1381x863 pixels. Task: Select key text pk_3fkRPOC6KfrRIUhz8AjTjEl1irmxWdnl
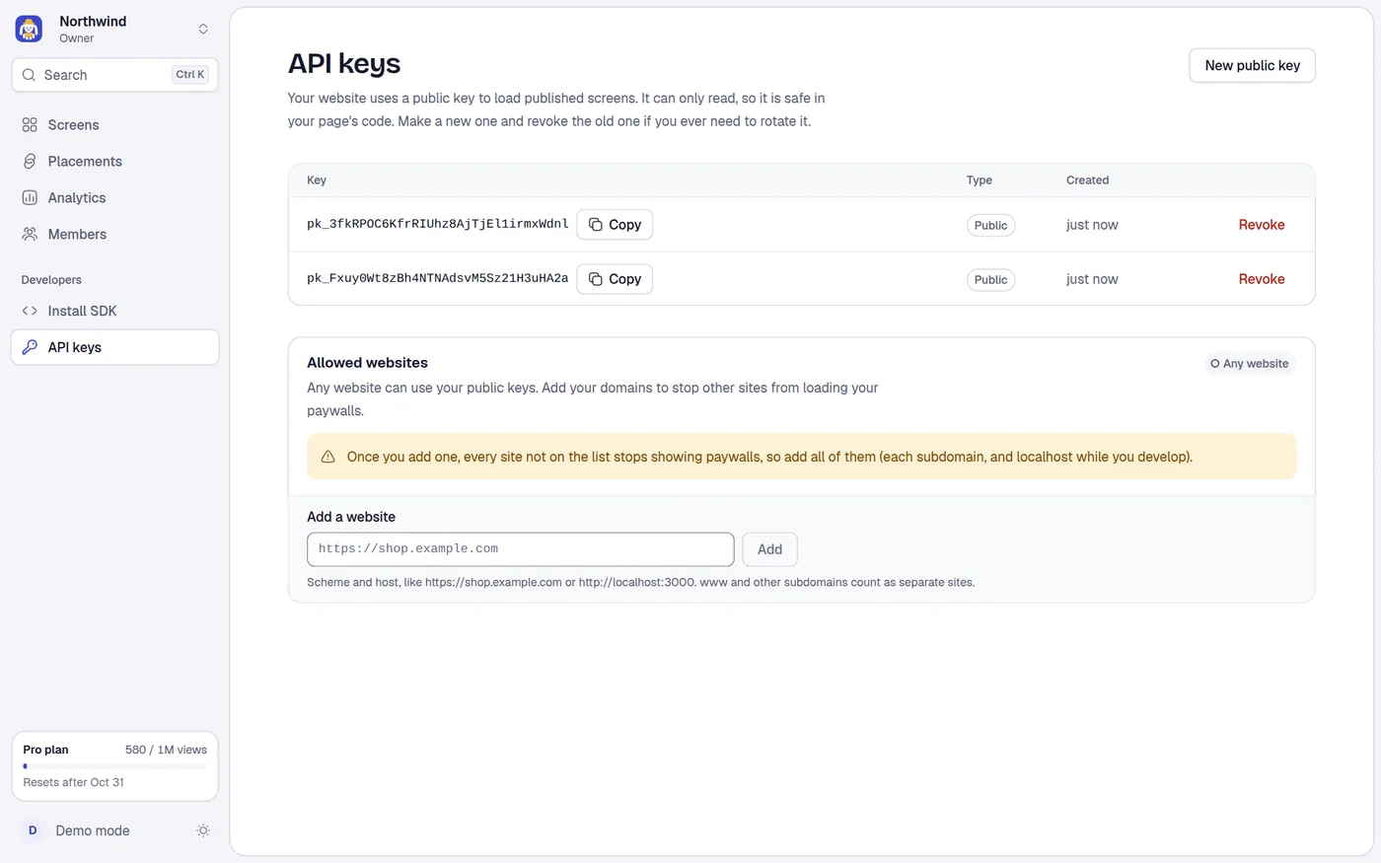(437, 224)
